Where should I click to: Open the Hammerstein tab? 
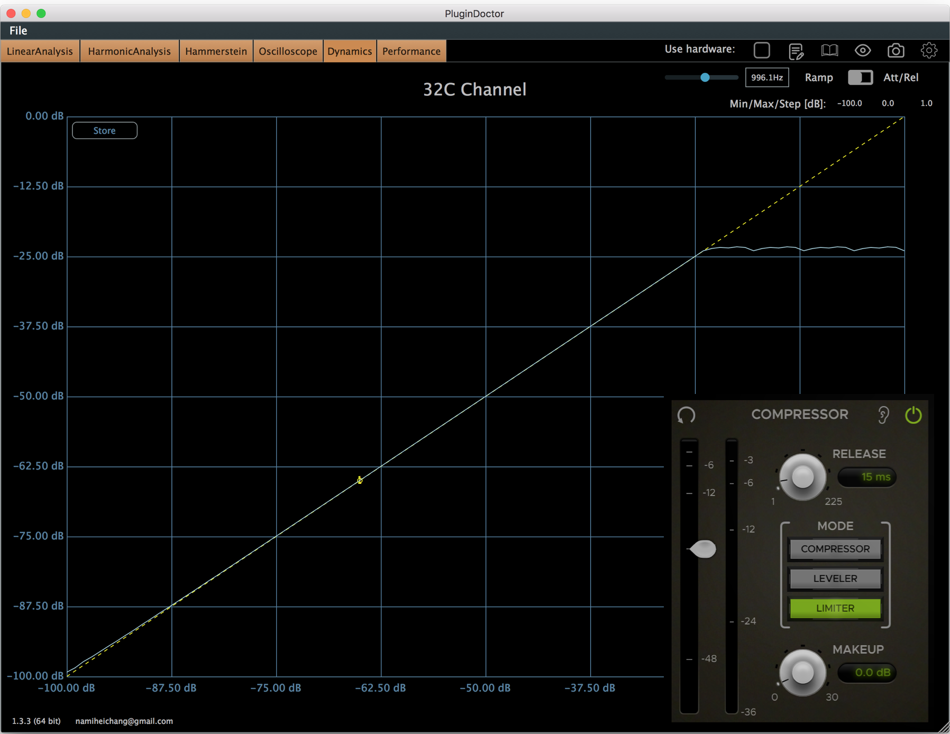pyautogui.click(x=216, y=51)
